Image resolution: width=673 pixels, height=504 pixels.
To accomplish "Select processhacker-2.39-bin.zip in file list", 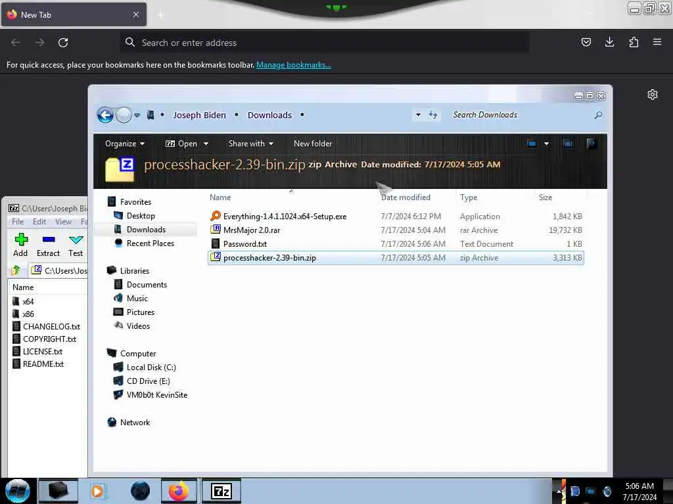I will coord(396,257).
